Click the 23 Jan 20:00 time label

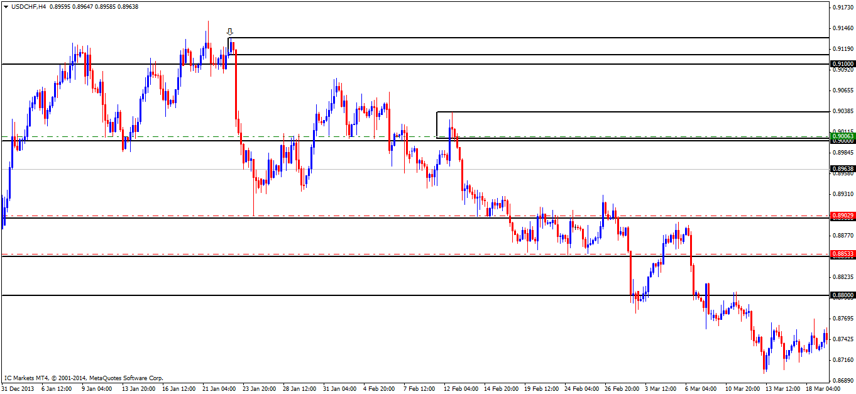coord(259,388)
